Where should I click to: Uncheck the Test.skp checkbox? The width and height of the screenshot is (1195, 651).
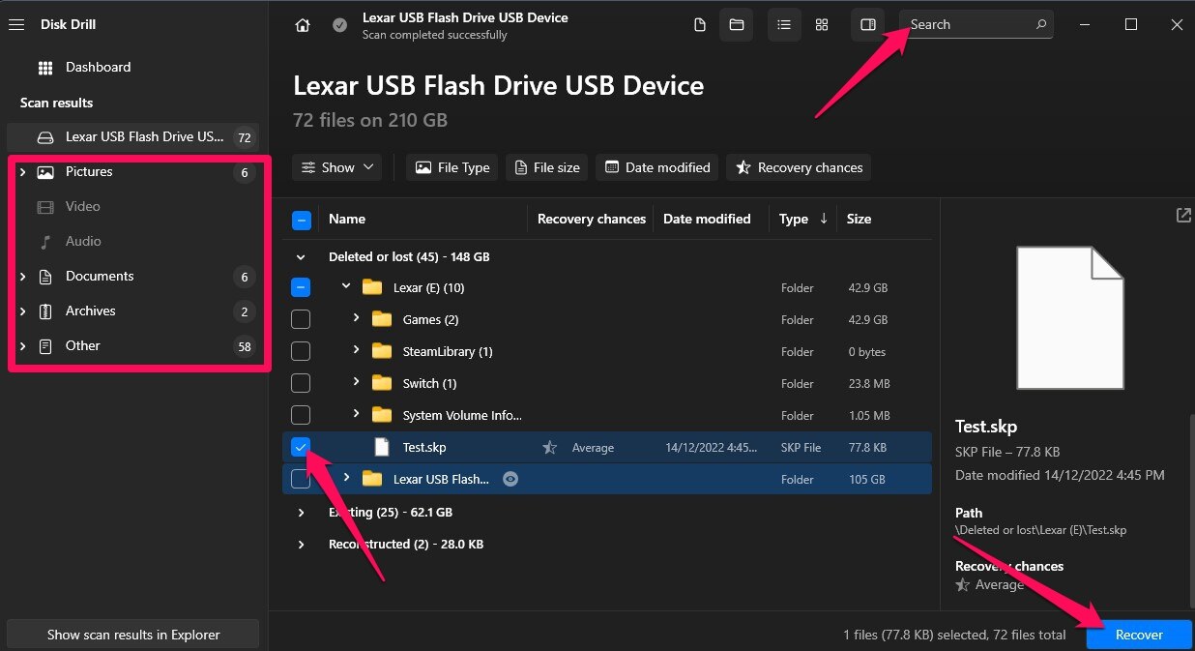pos(301,447)
